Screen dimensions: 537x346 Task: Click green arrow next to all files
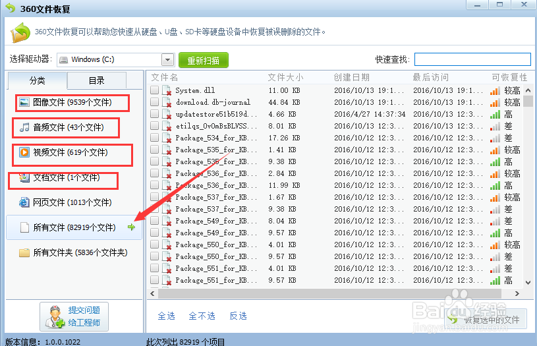tap(131, 227)
